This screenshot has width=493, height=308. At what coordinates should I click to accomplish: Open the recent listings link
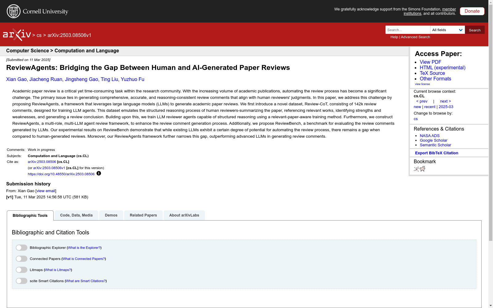click(430, 107)
